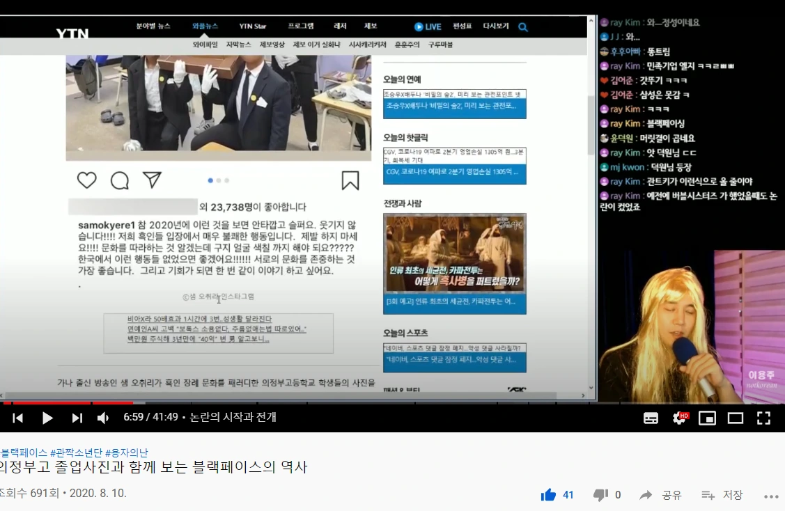This screenshot has width=785, height=511.
Task: Click the YTN search magnifier icon
Action: click(x=522, y=27)
